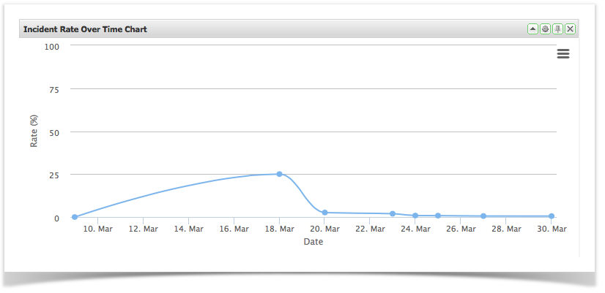Click the data point at 25 Mar
The width and height of the screenshot is (605, 293).
(x=438, y=216)
